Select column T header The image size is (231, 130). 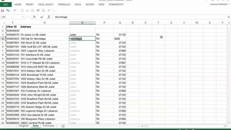click(158, 23)
